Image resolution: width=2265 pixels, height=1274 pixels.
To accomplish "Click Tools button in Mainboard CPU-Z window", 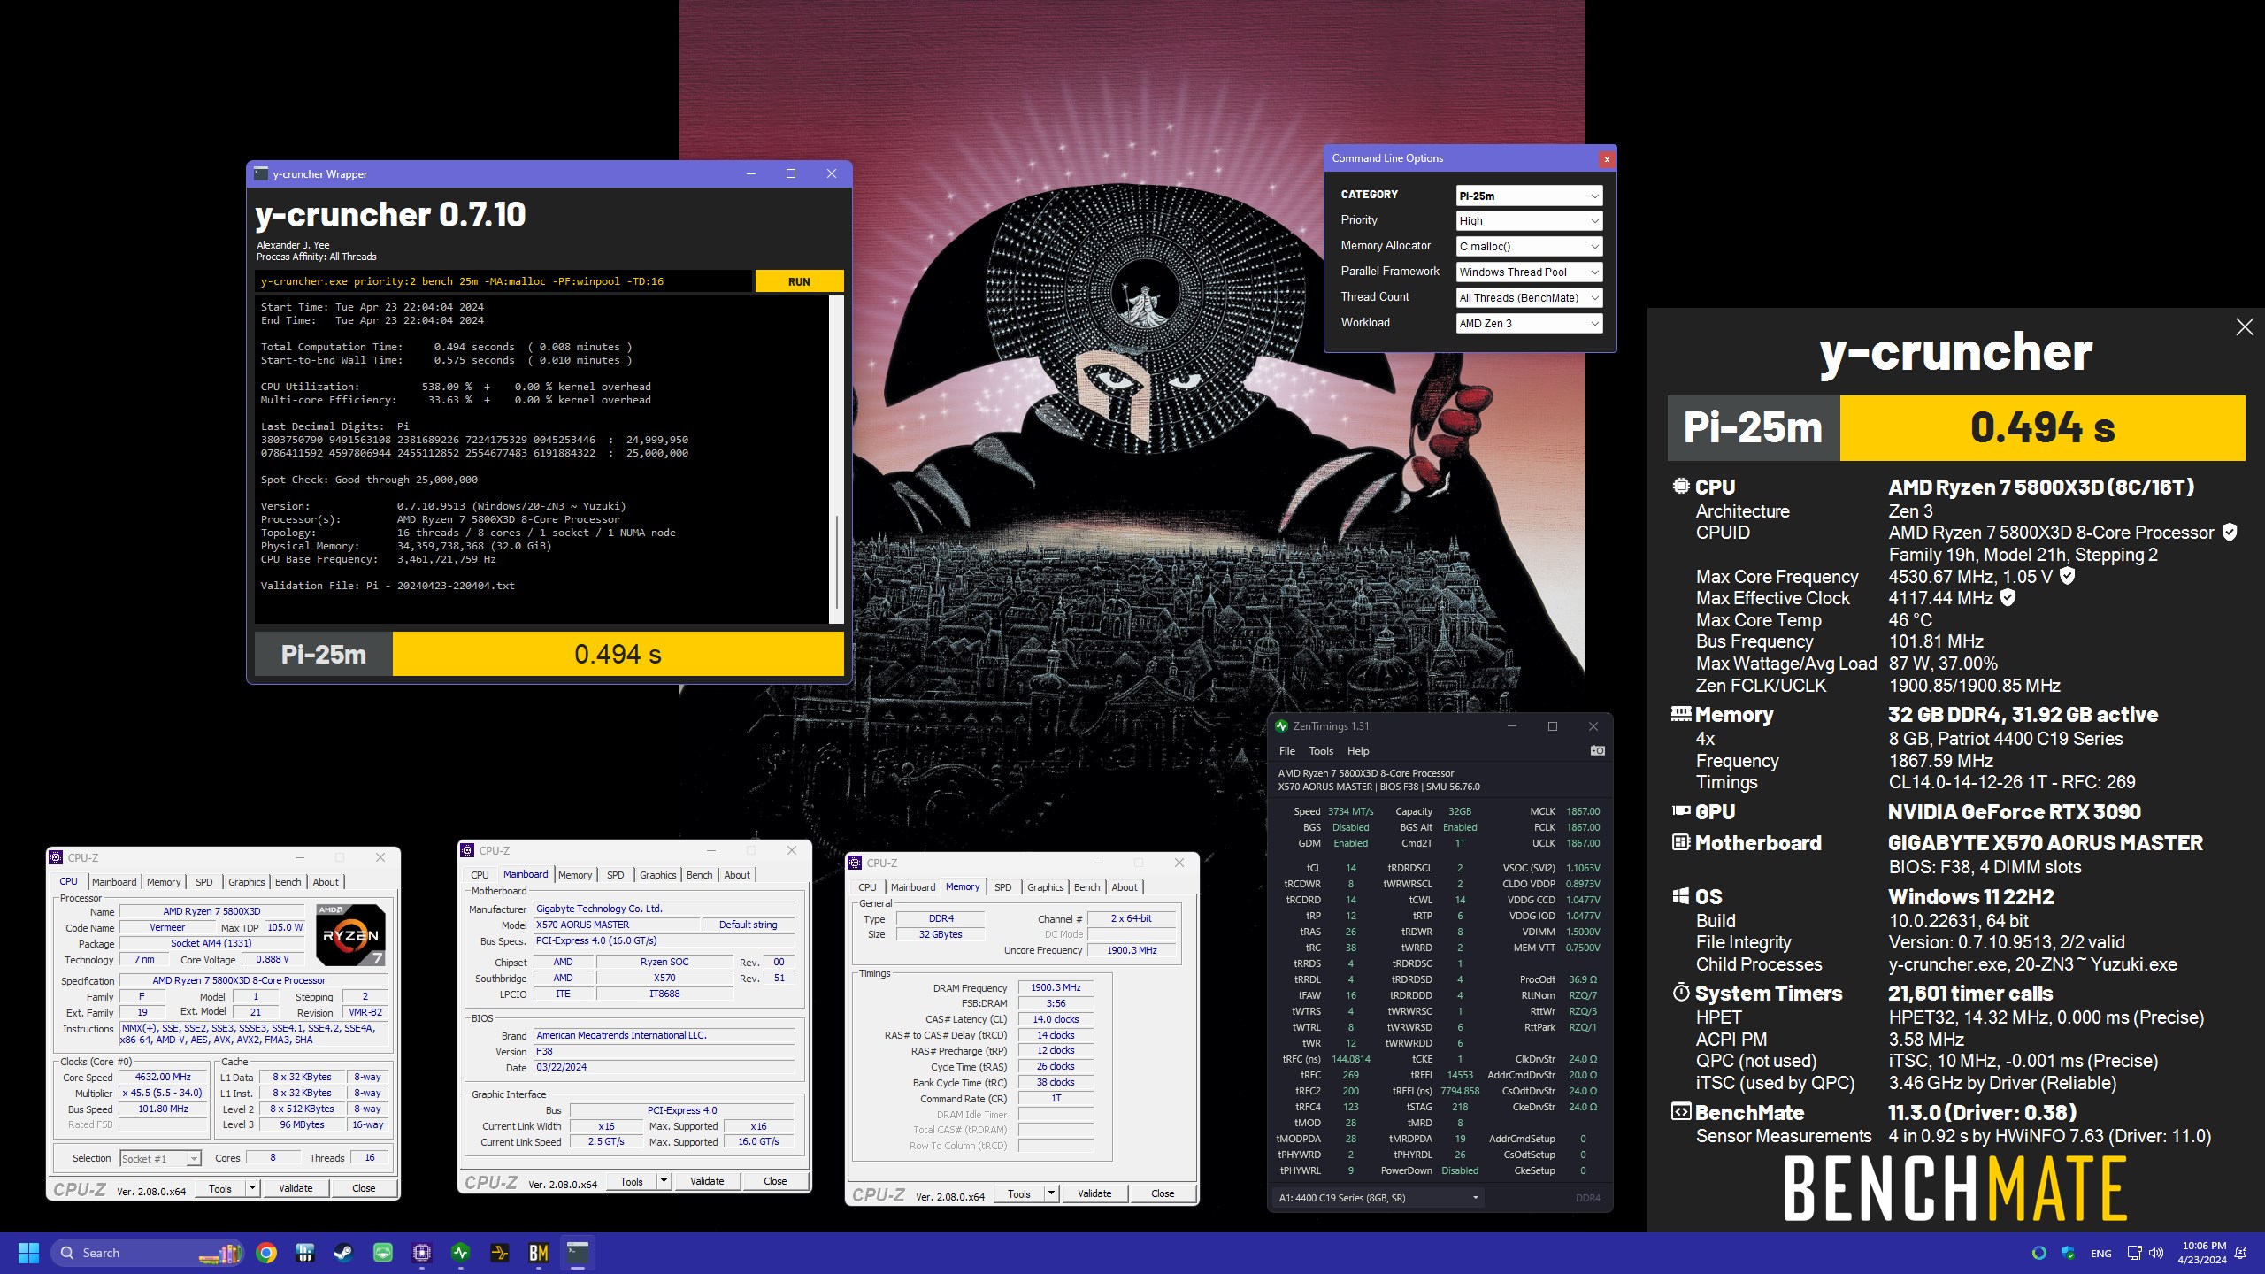I will [632, 1181].
